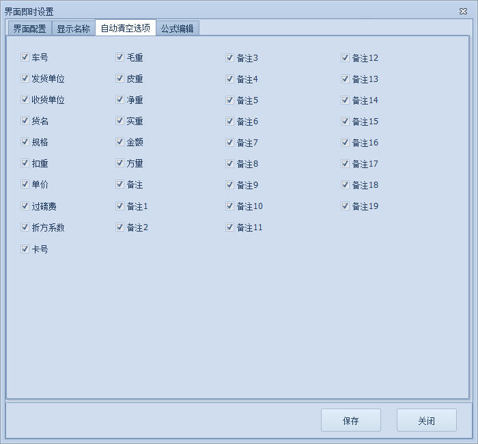
Task: Toggle the 备注19 checkbox
Action: click(x=345, y=206)
